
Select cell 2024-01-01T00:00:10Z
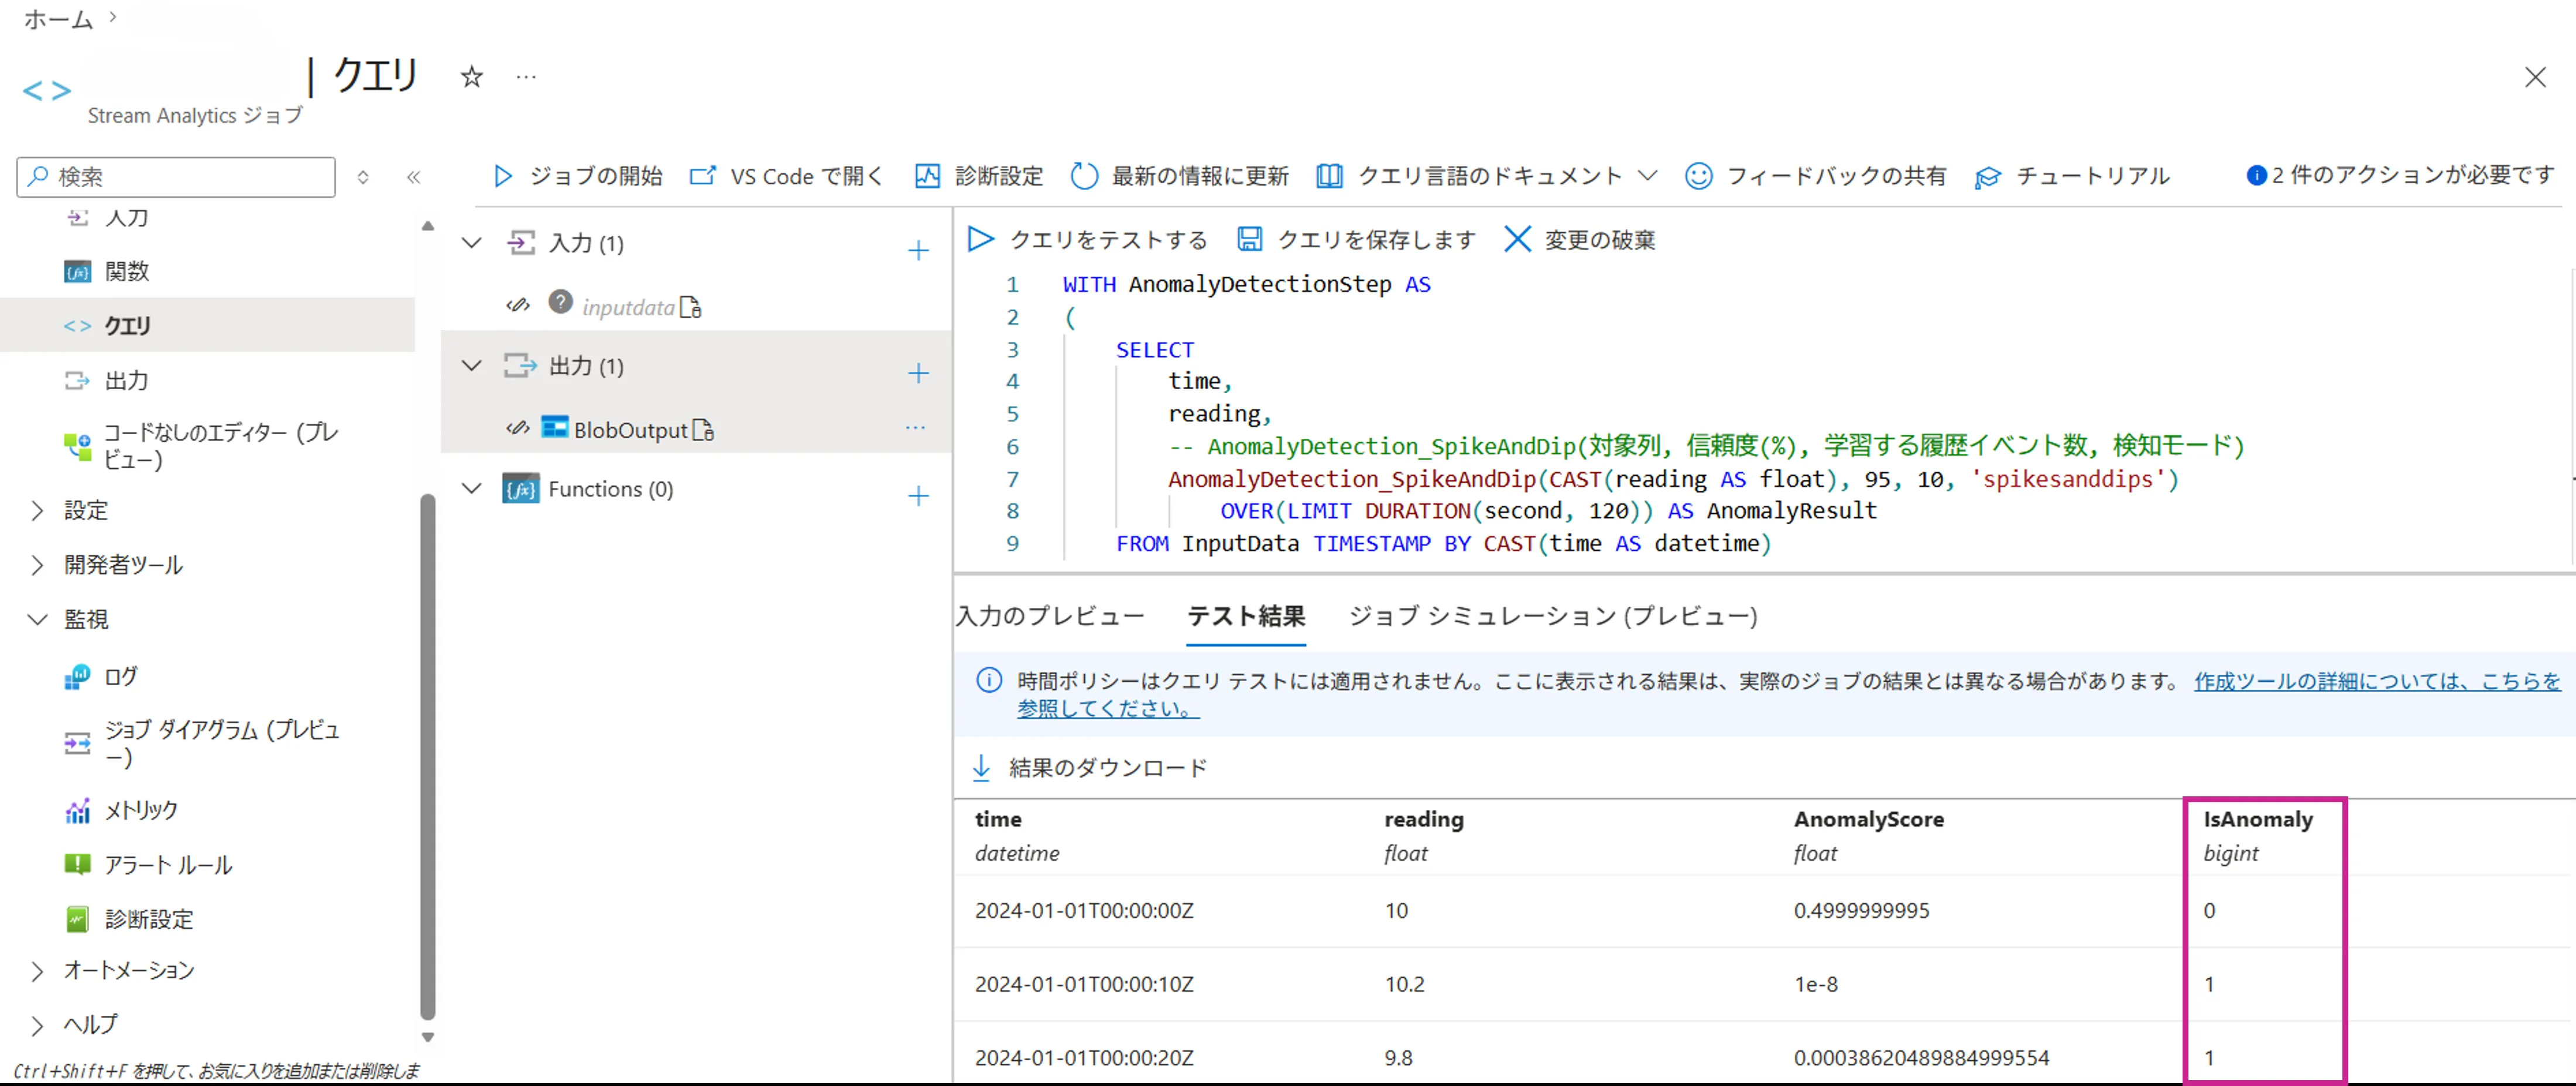click(1084, 984)
